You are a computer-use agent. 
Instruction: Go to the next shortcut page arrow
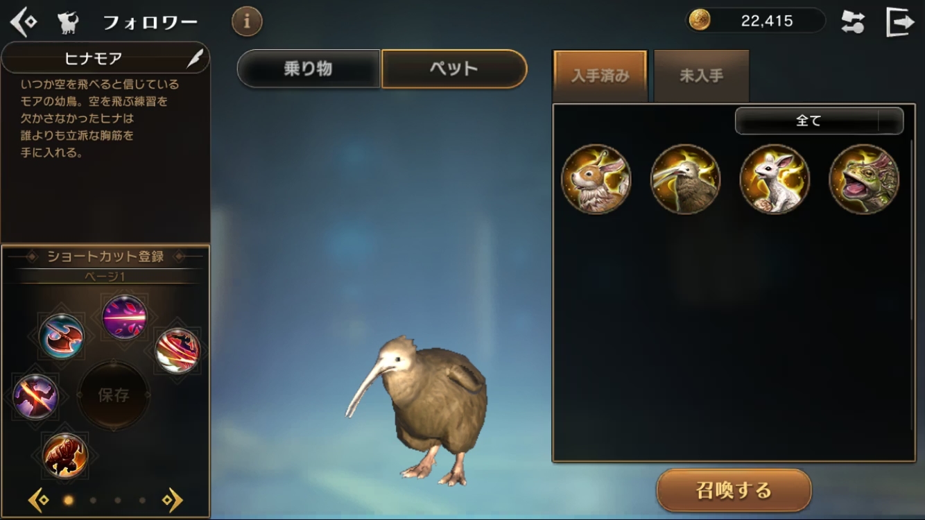point(172,500)
